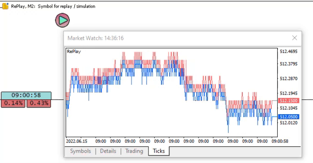Close the Market Watch popup

(294, 38)
